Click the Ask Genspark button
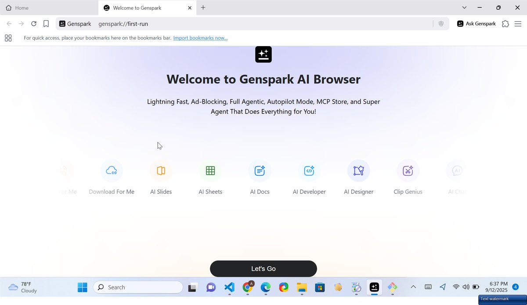 [476, 24]
